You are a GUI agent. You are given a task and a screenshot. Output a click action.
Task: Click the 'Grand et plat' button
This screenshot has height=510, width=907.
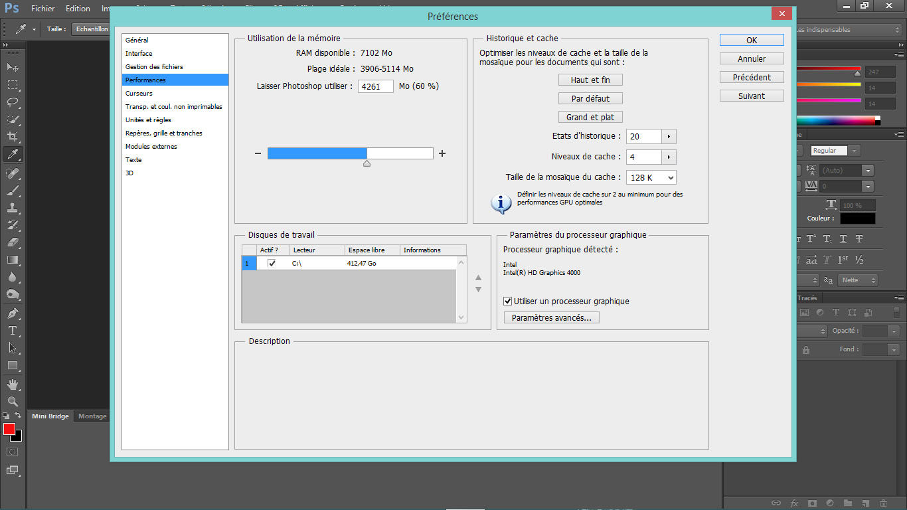590,117
